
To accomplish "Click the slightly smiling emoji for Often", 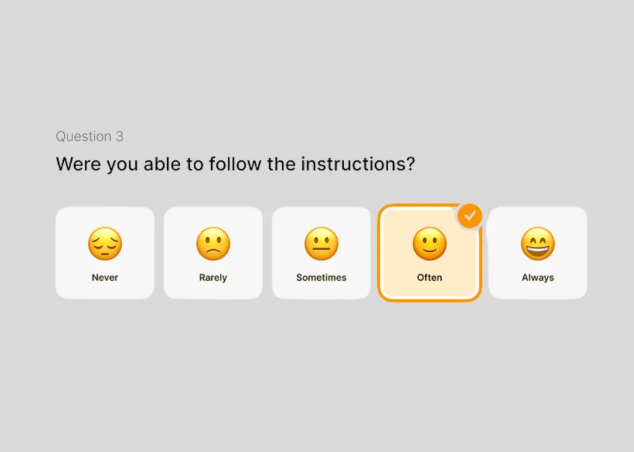I will [430, 243].
